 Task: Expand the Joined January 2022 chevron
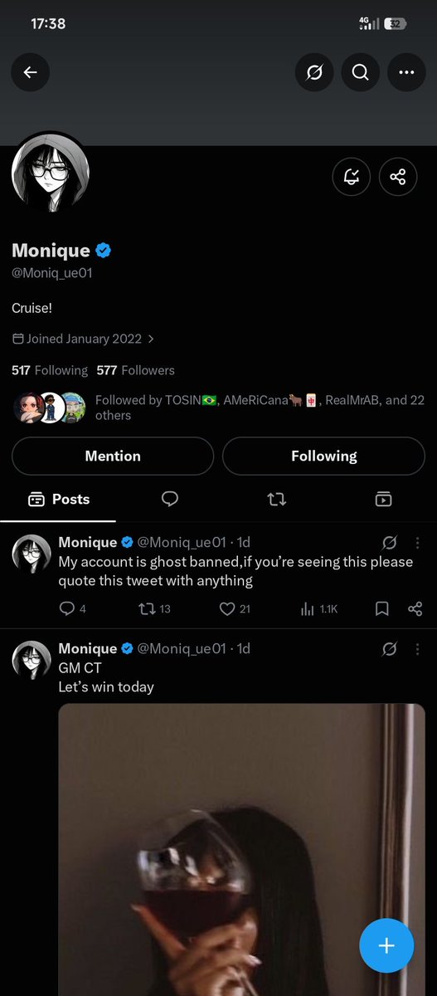click(x=150, y=339)
